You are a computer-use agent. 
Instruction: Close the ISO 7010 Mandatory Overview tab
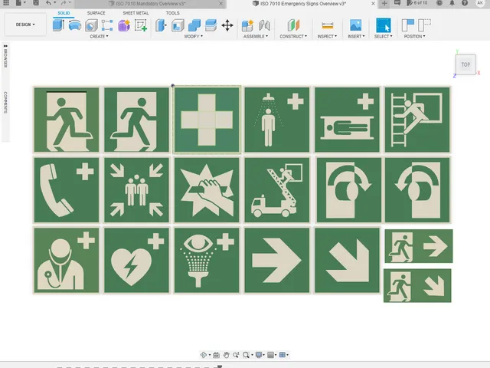(221, 4)
